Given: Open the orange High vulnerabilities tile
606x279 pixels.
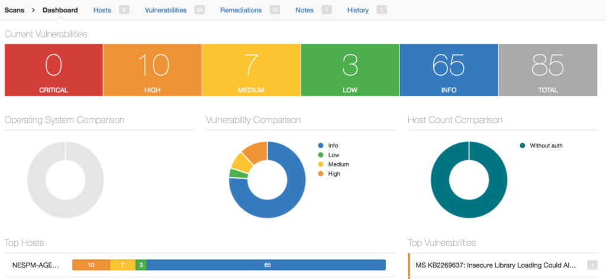Looking at the screenshot, I should [x=152, y=70].
